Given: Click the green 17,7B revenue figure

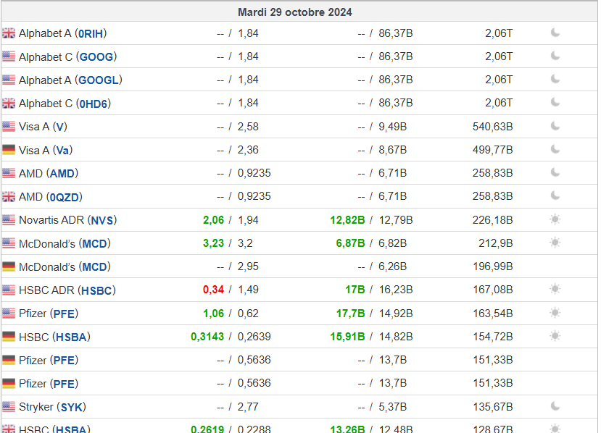Looking at the screenshot, I should [x=350, y=314].
